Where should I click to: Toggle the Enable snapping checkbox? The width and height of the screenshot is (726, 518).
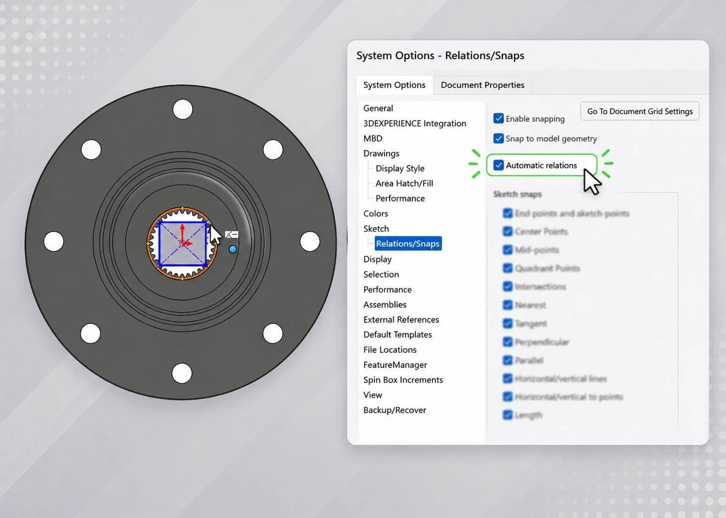coord(499,119)
